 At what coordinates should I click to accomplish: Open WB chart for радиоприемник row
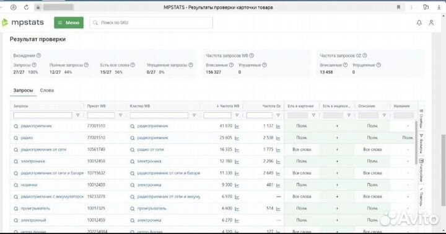click(237, 126)
